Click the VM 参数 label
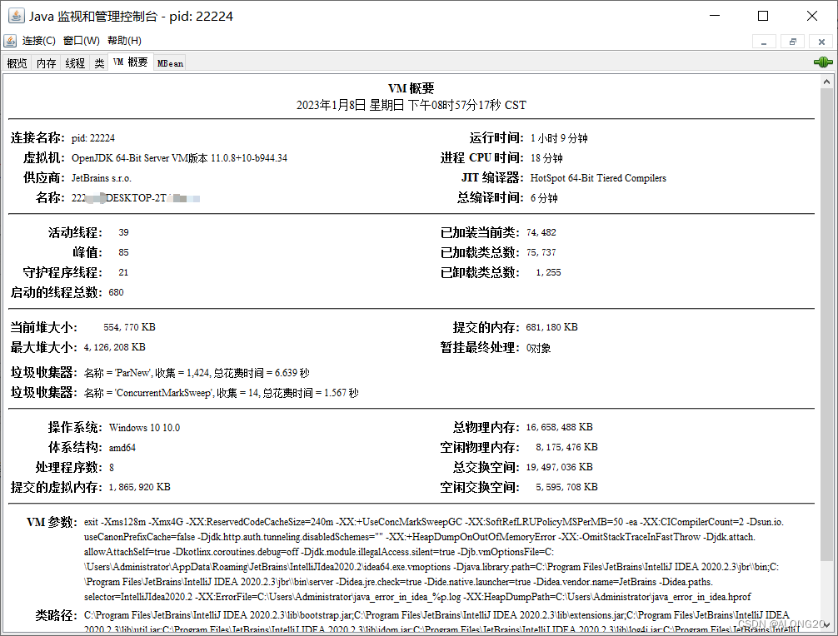 tap(52, 522)
